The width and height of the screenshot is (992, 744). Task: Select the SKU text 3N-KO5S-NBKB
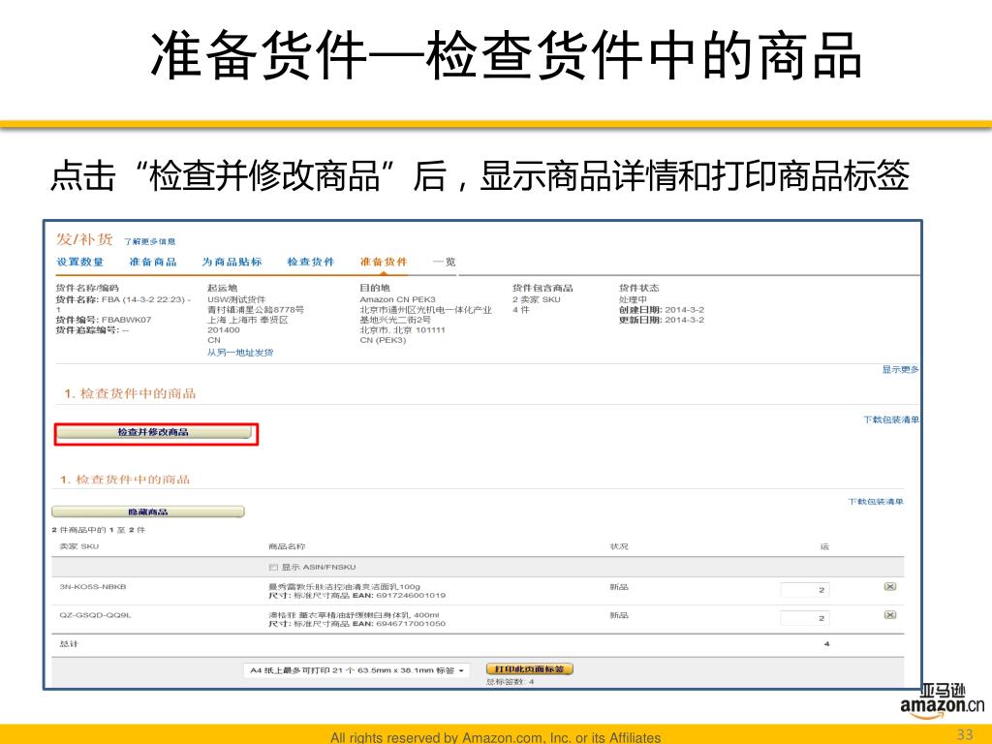(x=93, y=586)
